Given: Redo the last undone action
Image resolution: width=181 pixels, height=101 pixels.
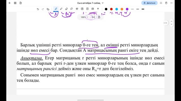Looking at the screenshot, I should 43,9.
